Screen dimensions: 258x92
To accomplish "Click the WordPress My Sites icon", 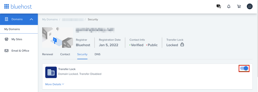I will click(6, 39).
